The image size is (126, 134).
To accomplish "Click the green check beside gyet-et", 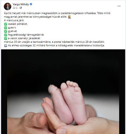I will [5, 31].
